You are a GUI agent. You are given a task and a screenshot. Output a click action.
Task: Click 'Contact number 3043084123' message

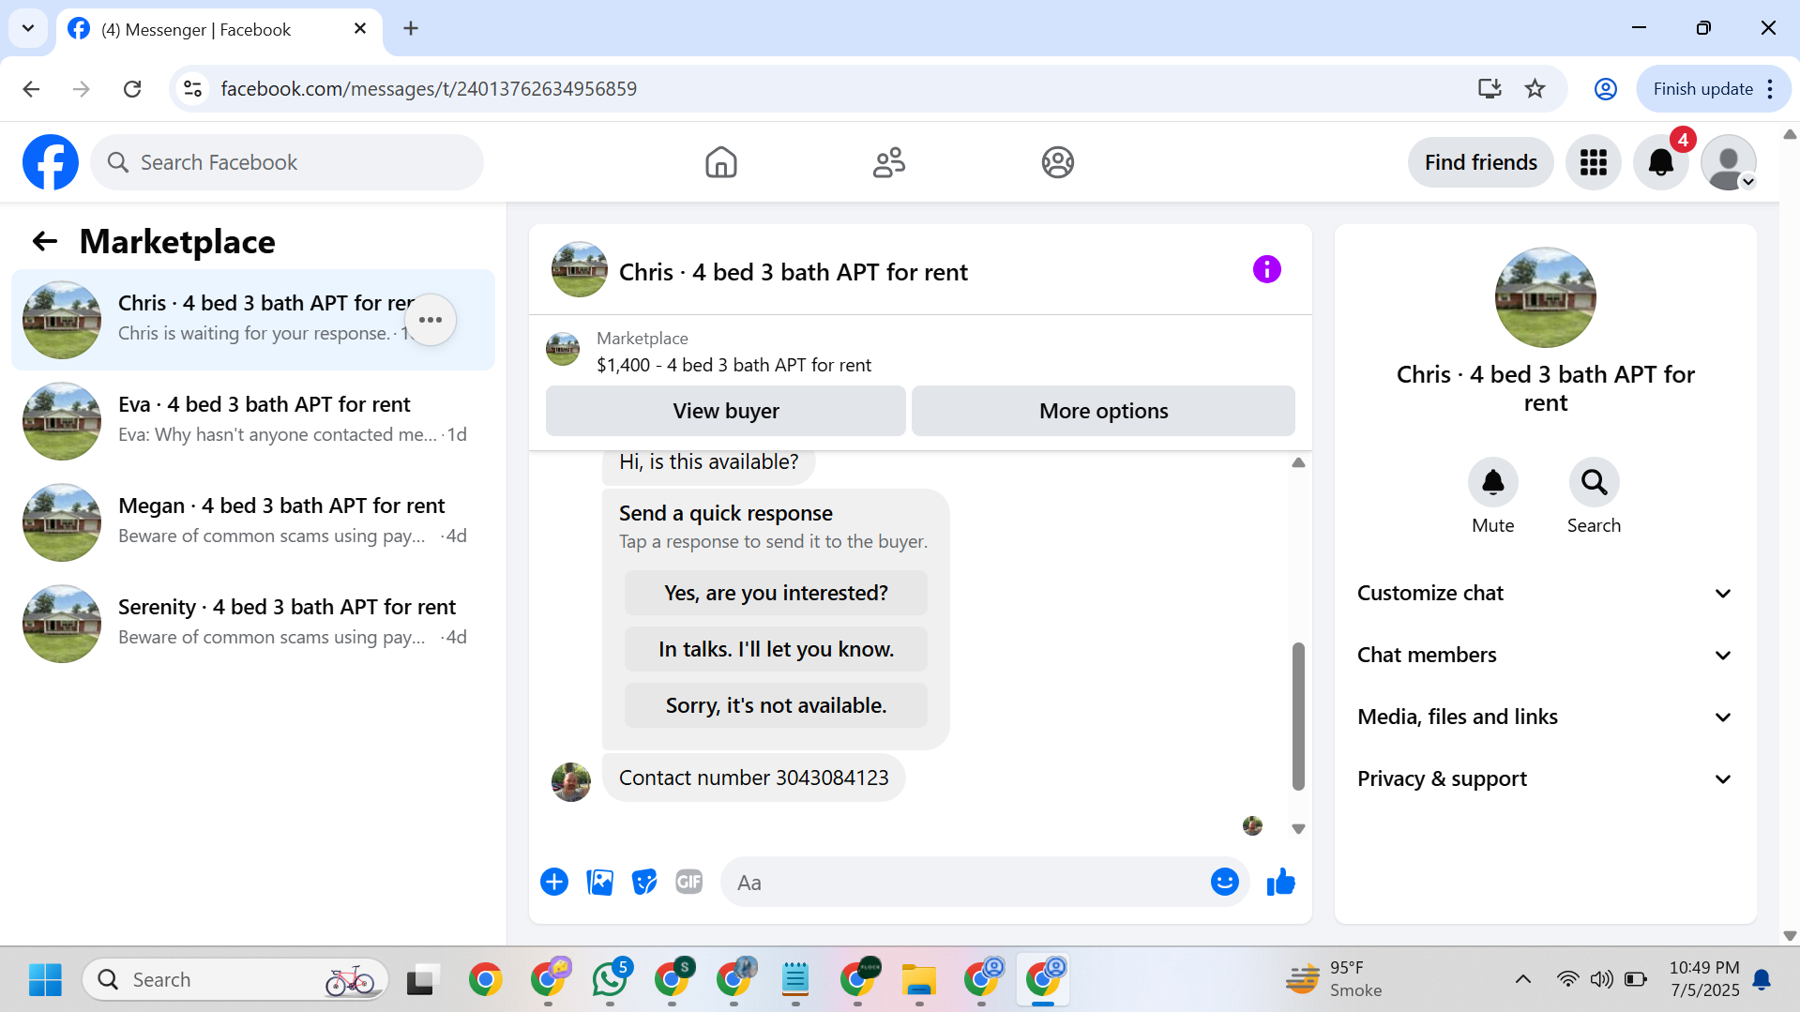pyautogui.click(x=753, y=778)
